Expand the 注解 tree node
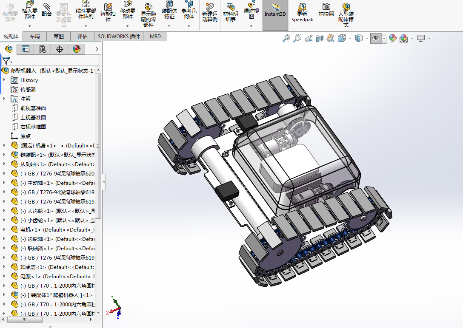 (x=4, y=99)
